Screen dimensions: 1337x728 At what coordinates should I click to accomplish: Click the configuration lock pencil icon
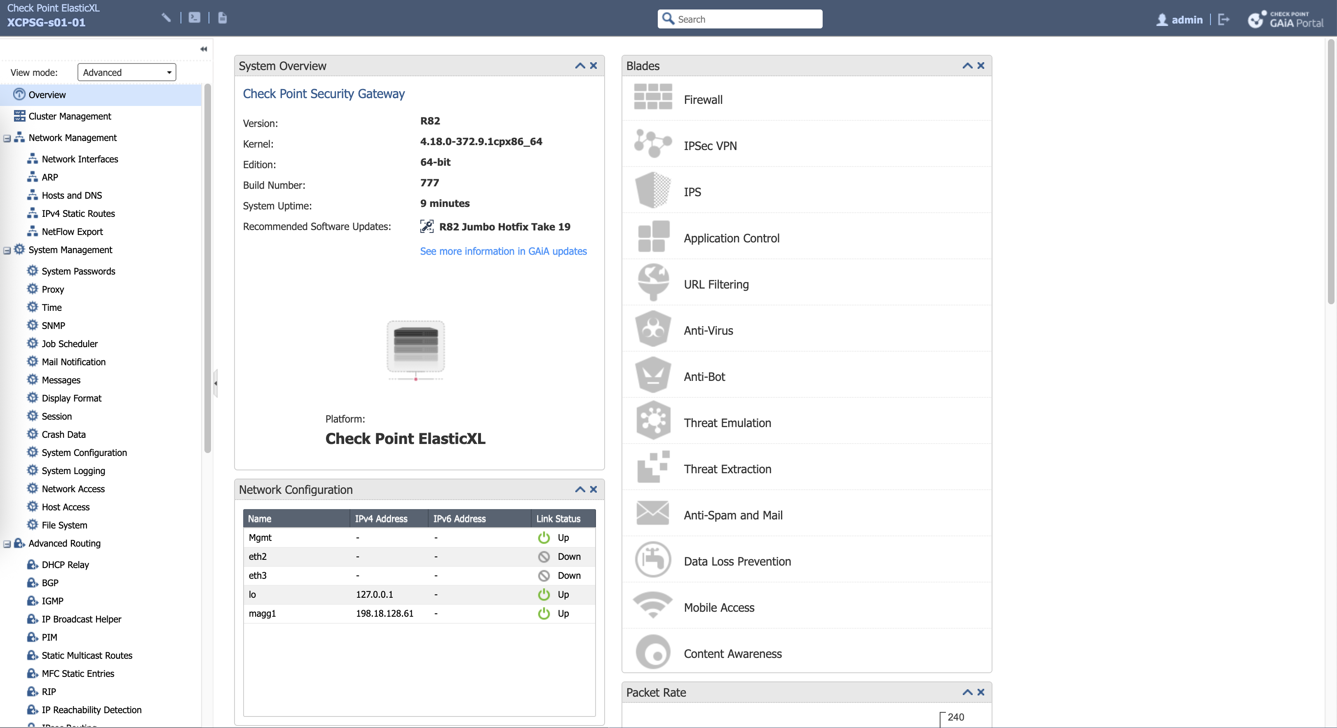coord(166,18)
